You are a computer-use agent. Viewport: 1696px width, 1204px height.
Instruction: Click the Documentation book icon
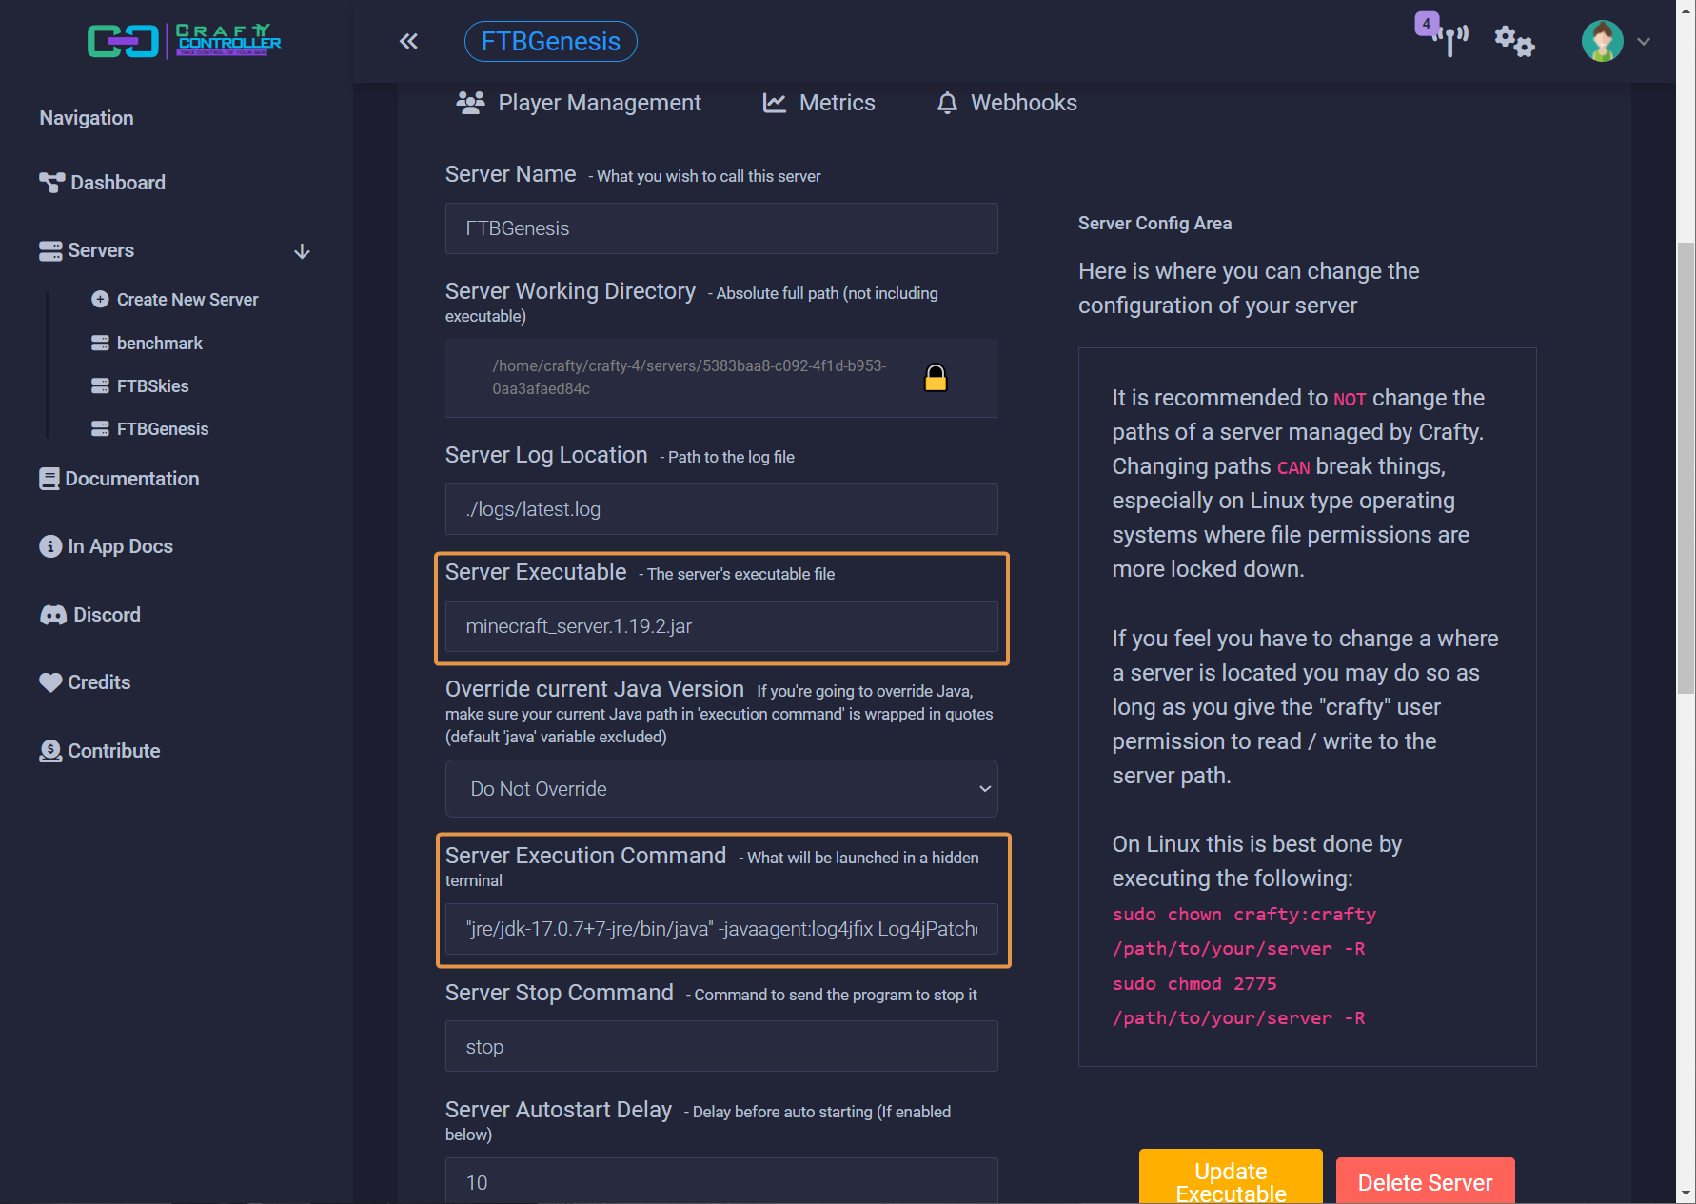tap(49, 479)
